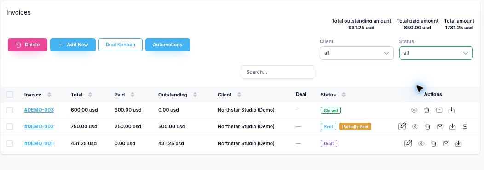
Task: View invoice #DEMO-003 via eye icon
Action: [x=414, y=110]
